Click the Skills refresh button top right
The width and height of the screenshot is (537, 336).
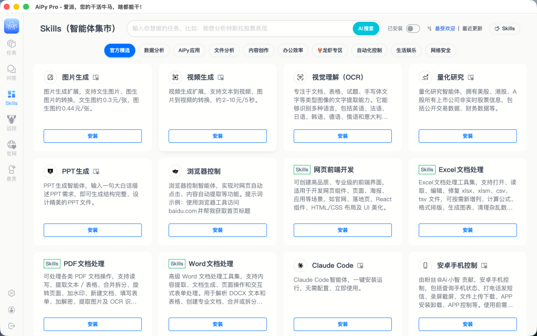coord(505,28)
